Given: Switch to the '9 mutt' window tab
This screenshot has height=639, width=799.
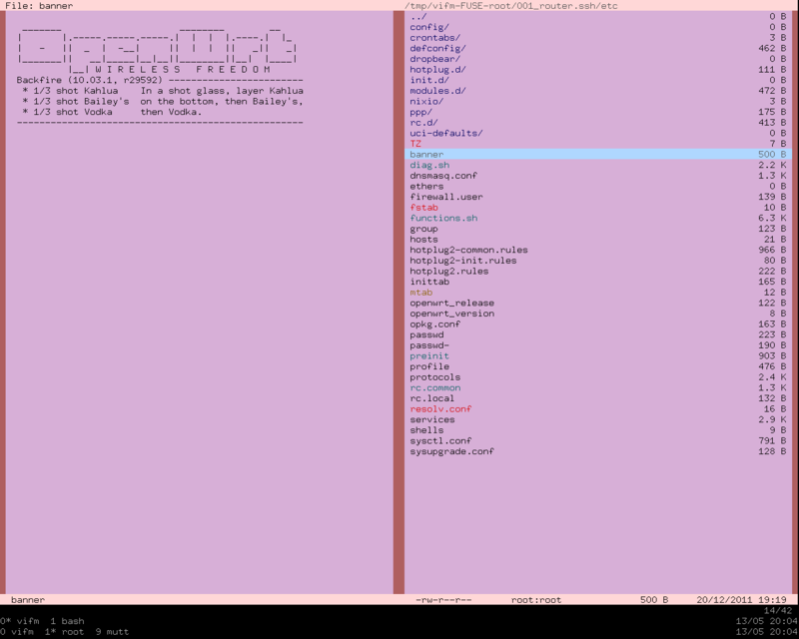Looking at the screenshot, I should 112,632.
